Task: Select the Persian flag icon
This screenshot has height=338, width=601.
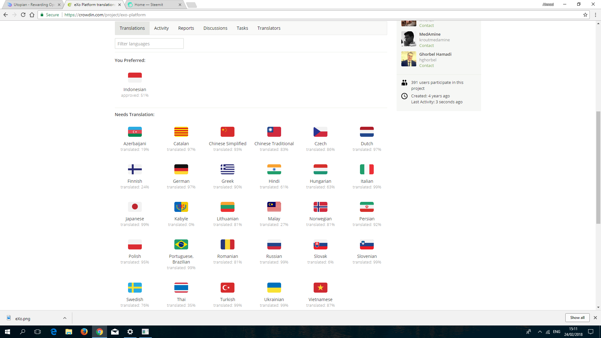Action: point(367,207)
